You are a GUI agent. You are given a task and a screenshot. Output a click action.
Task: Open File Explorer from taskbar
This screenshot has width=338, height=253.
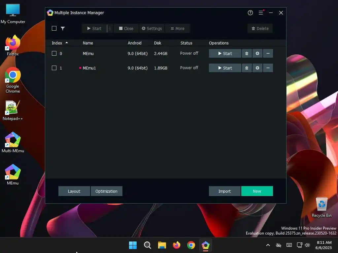coord(162,245)
